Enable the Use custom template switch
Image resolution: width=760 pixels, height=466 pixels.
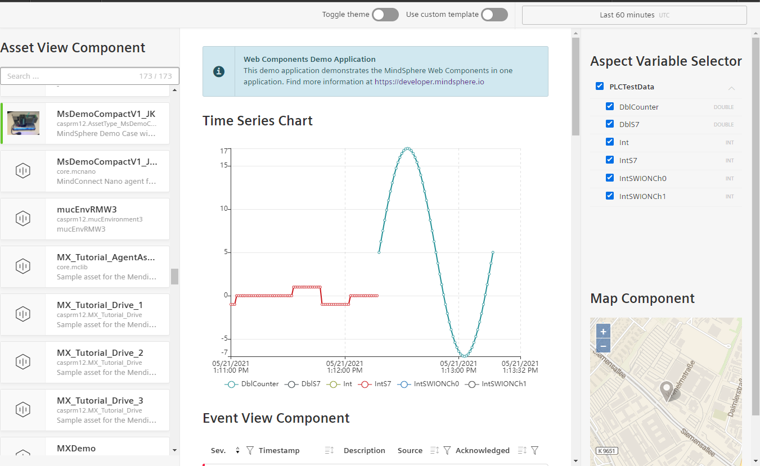(494, 15)
